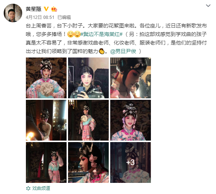Open the full-length pink costume photo in middle
The height and width of the screenshot is (194, 216).
pos(88,120)
